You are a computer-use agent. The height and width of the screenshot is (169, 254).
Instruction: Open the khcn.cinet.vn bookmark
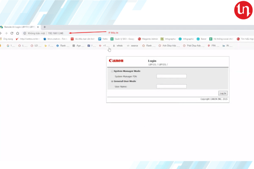[x=55, y=39]
